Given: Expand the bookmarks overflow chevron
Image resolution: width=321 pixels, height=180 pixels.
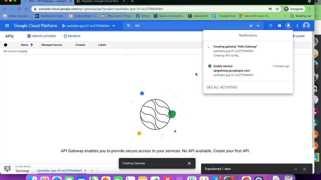Looking at the screenshot, I should [x=284, y=16].
